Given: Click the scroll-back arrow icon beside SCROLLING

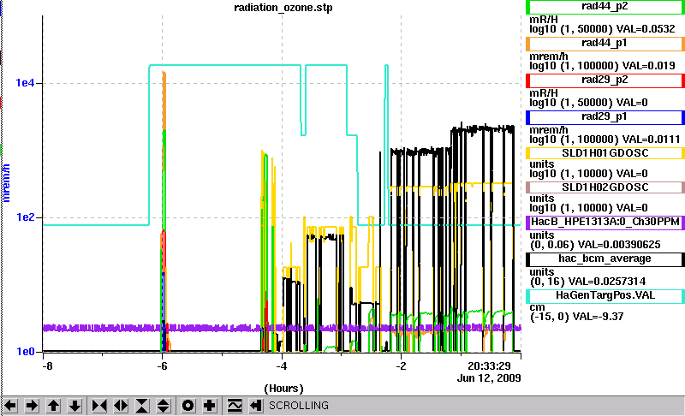Looking at the screenshot, I should pos(256,406).
